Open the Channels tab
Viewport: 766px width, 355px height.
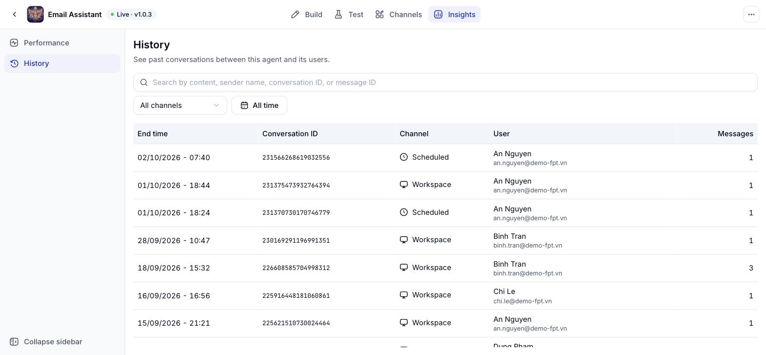pyautogui.click(x=399, y=15)
